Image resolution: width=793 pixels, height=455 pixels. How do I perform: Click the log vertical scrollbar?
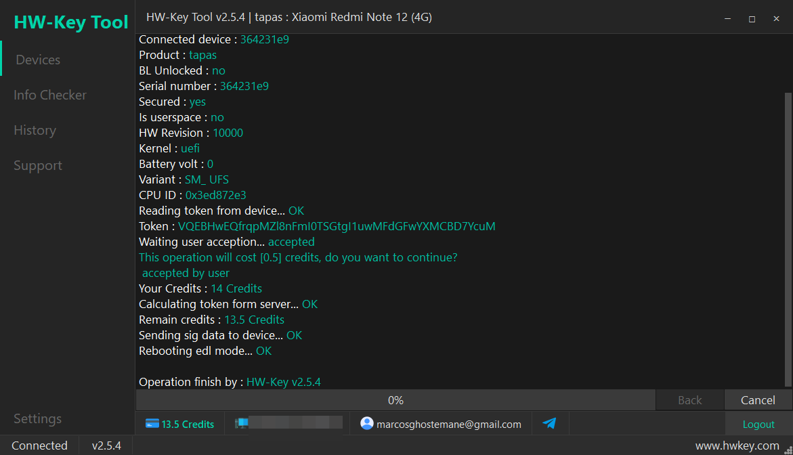click(788, 239)
